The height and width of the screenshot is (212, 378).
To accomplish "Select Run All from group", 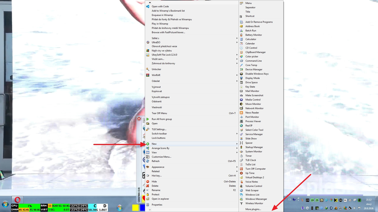I will click(x=192, y=119).
